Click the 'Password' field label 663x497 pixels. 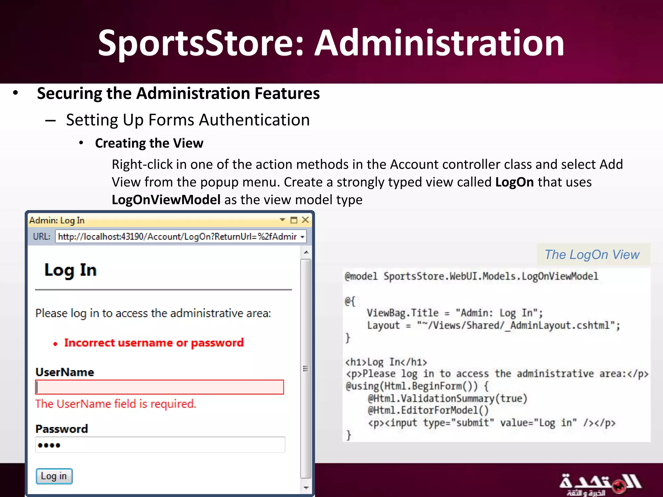62,429
